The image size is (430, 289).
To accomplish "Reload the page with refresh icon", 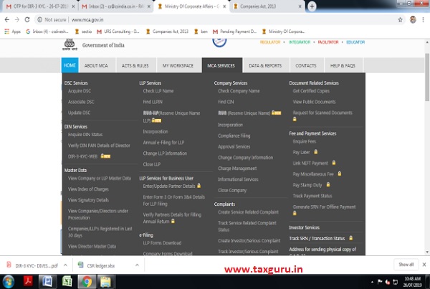I will click(27, 20).
